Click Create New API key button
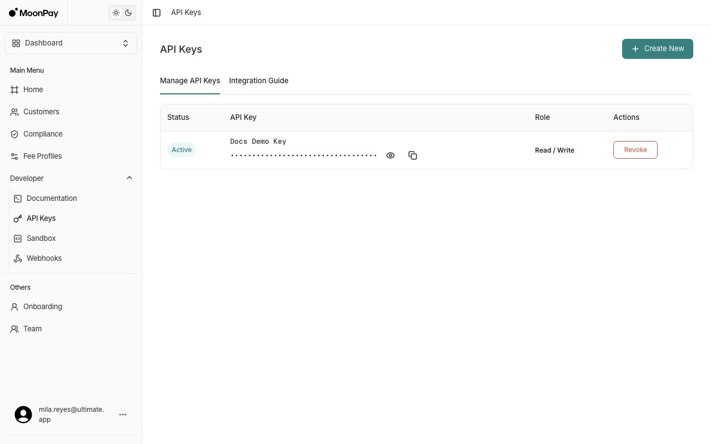The height and width of the screenshot is (444, 711). [x=658, y=48]
